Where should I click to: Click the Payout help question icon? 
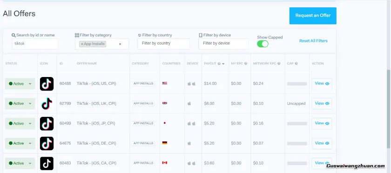[219, 64]
